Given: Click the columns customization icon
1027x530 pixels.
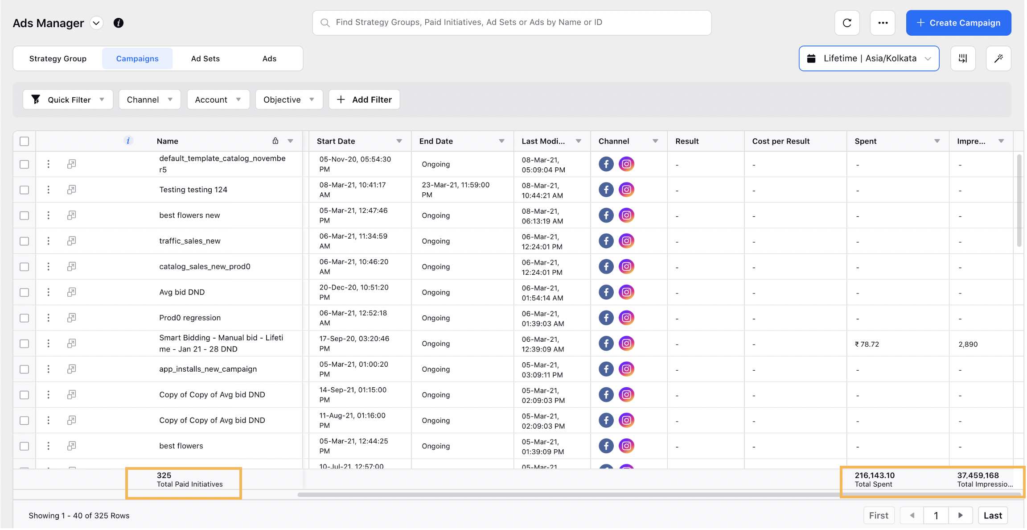Looking at the screenshot, I should tap(963, 58).
